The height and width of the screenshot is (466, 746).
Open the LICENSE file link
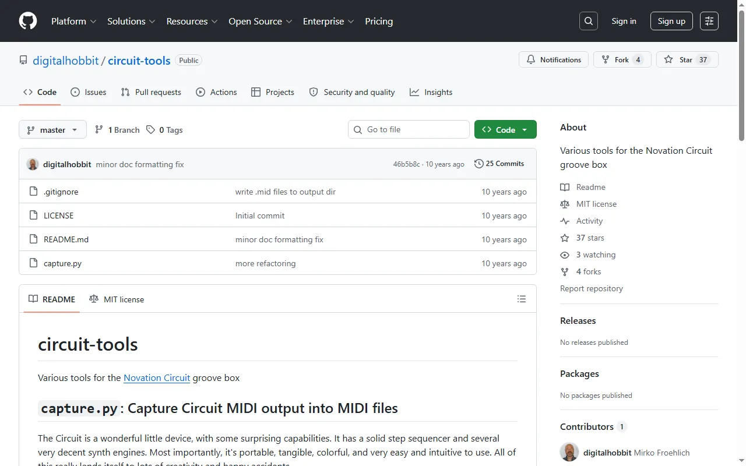click(x=59, y=216)
